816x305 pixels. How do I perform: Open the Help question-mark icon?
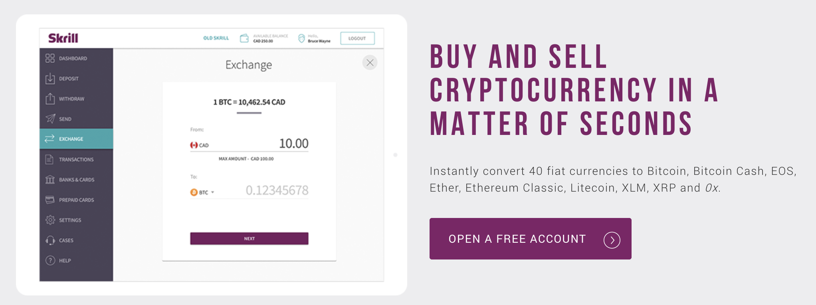click(50, 260)
